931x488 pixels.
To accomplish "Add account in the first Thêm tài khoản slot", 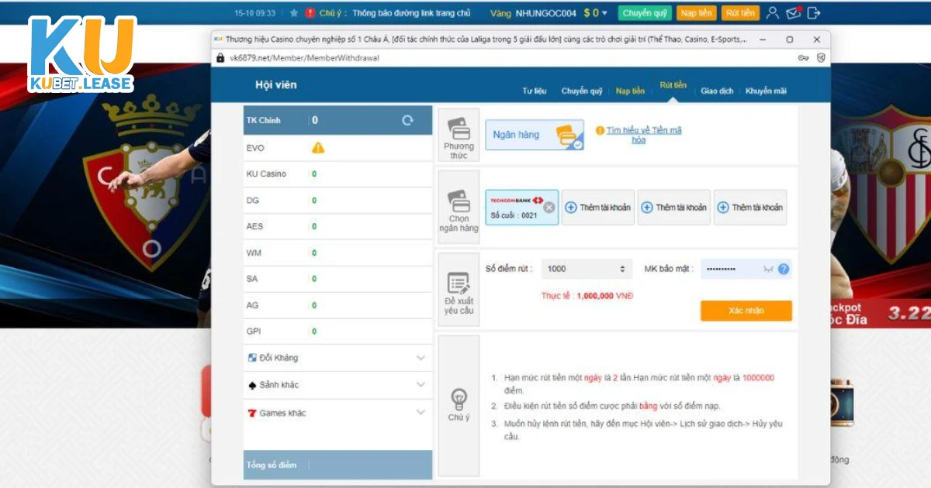I will coord(597,207).
